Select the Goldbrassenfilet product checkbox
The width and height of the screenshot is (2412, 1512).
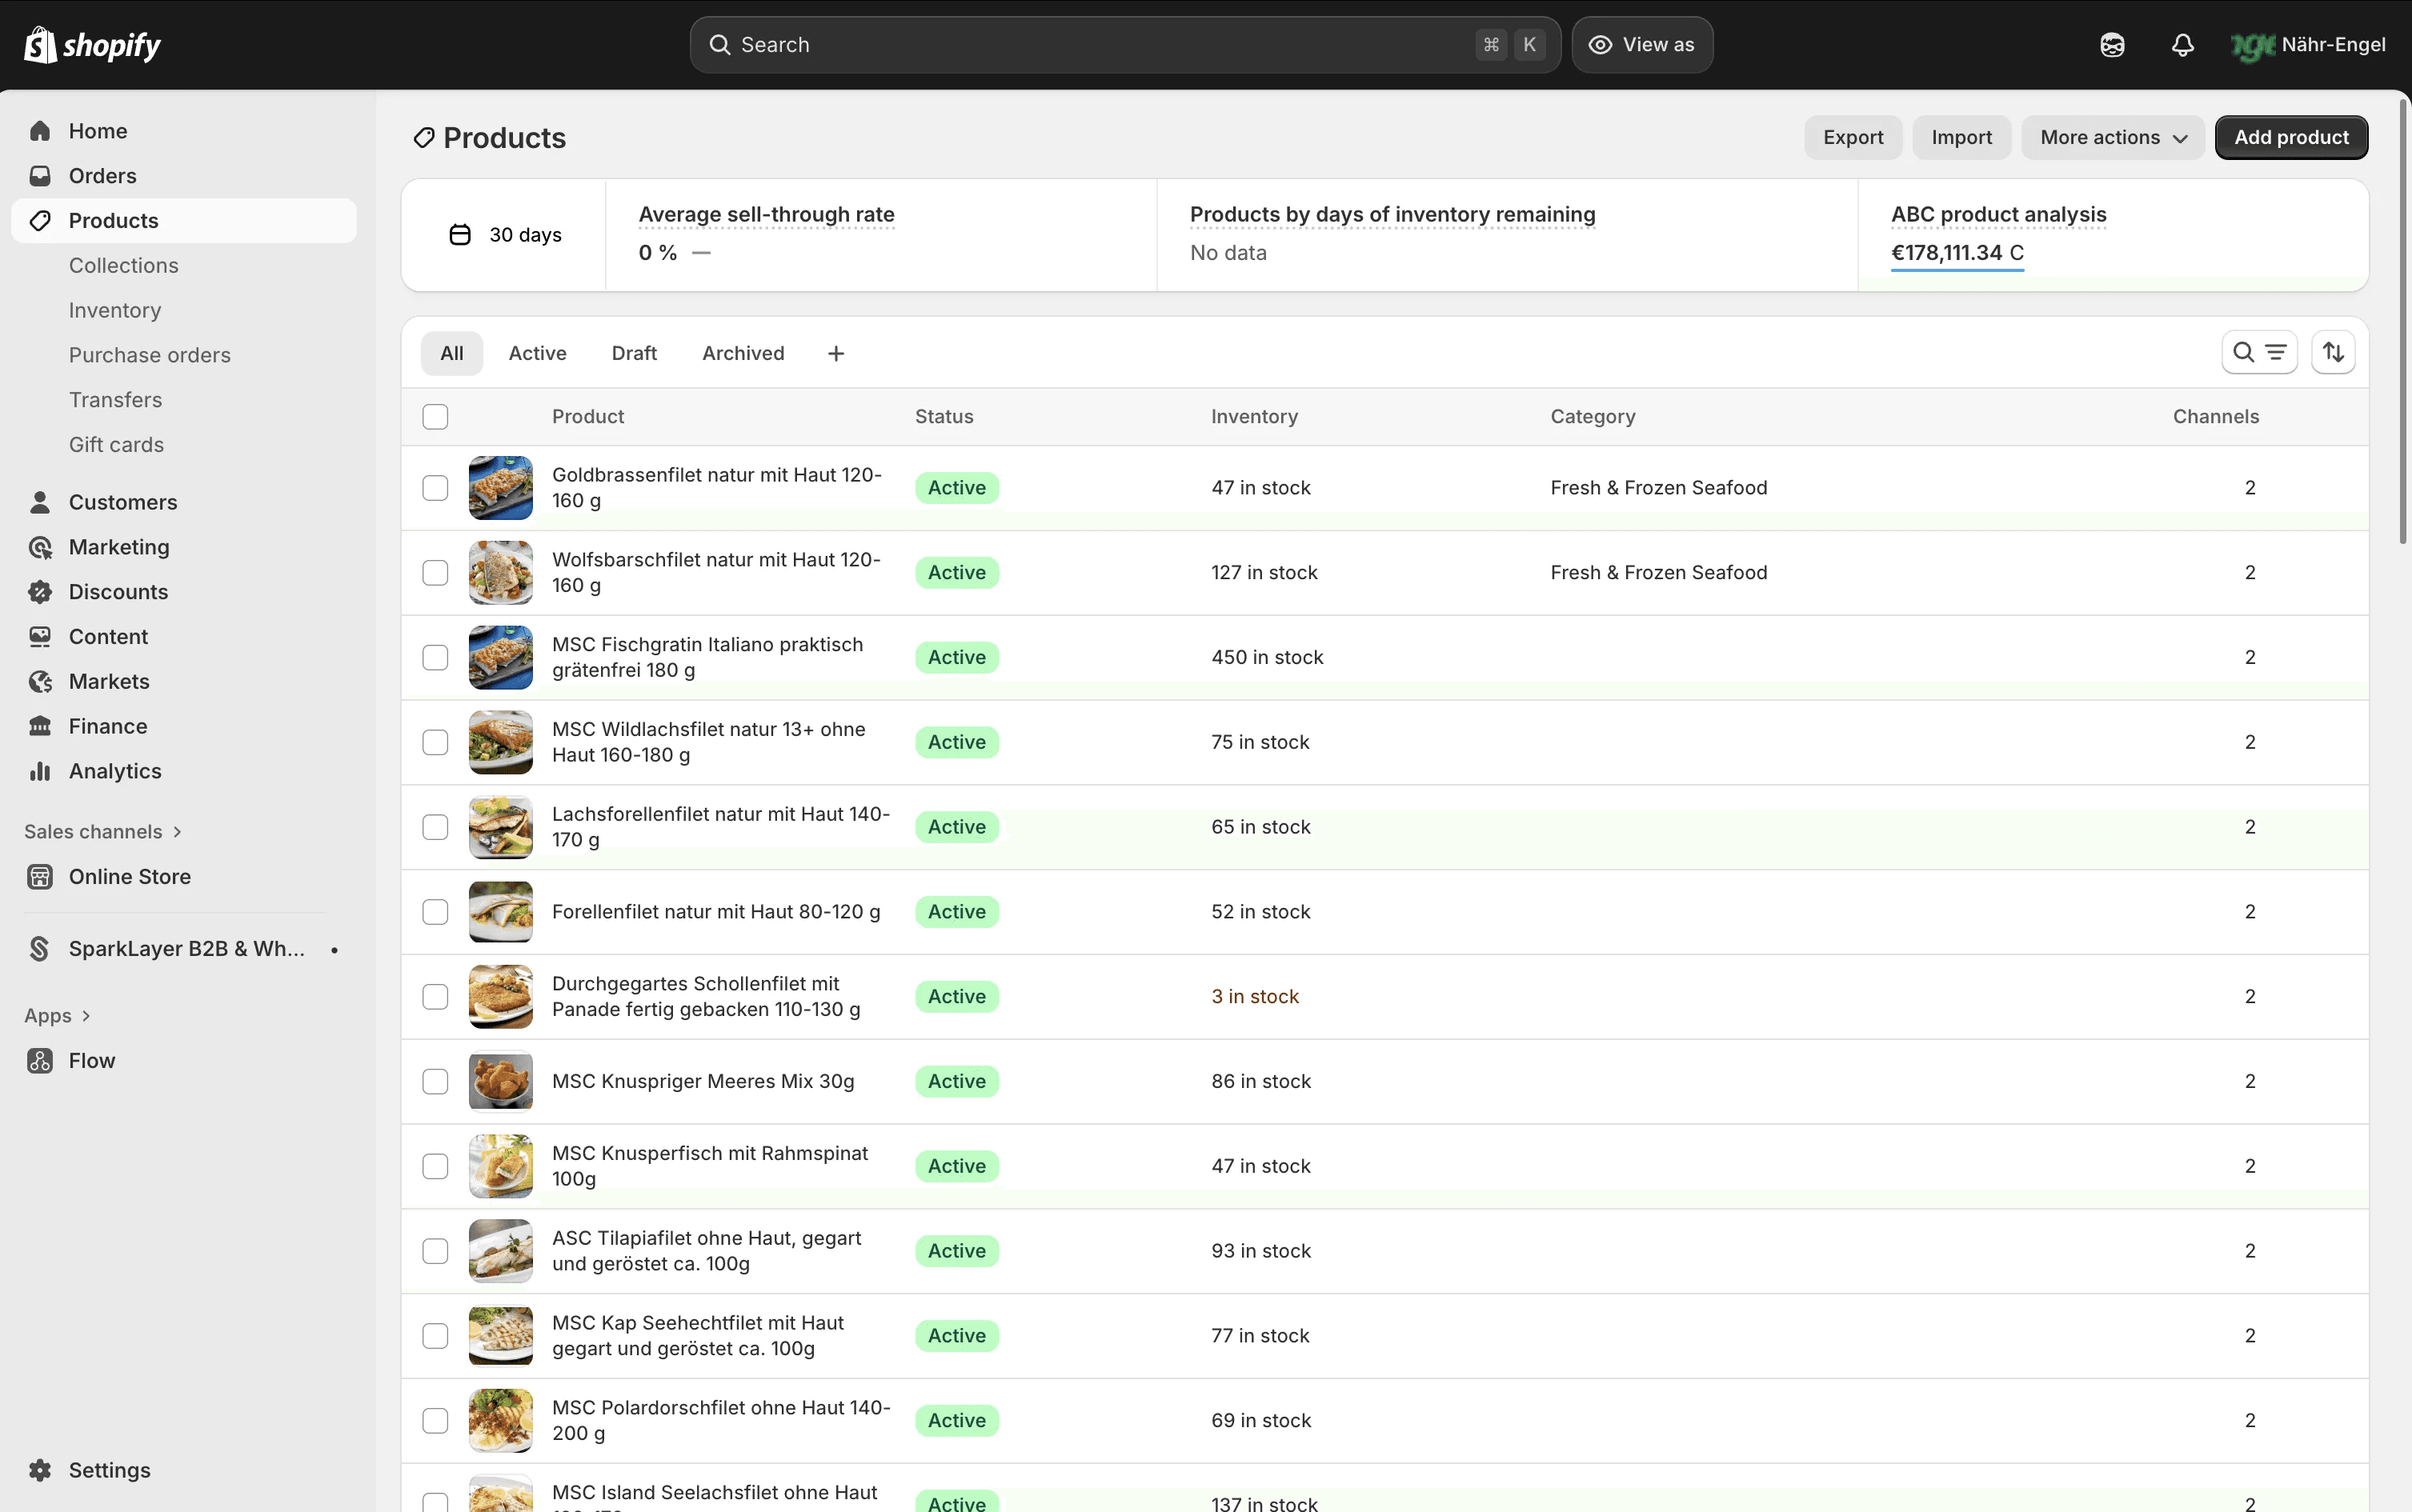(x=435, y=488)
